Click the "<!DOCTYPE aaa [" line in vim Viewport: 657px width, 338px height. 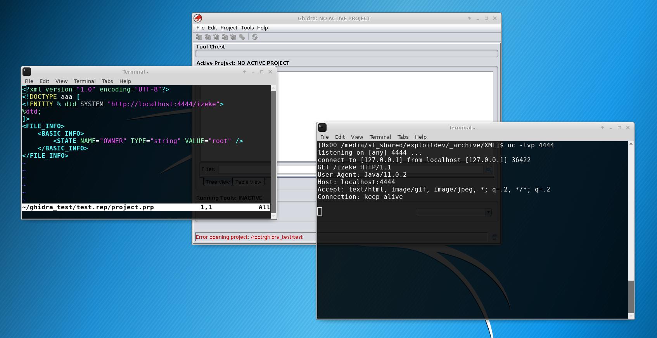(x=51, y=97)
